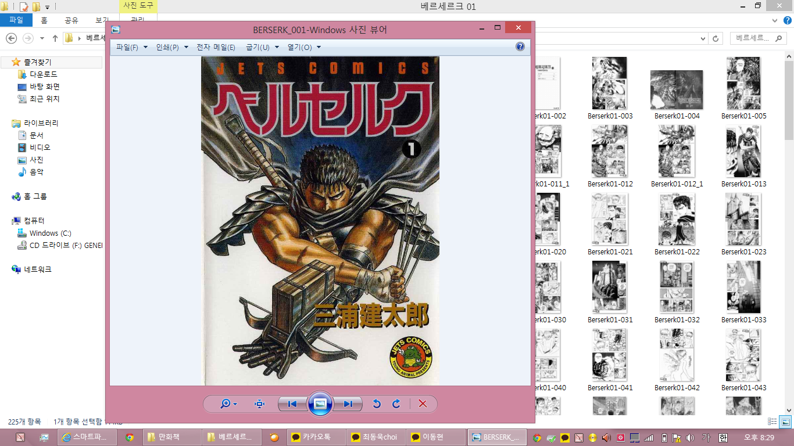Select 다운로드 in the navigation pane
The width and height of the screenshot is (794, 446).
pos(44,74)
